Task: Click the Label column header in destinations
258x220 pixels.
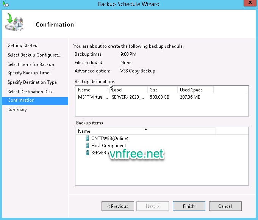Action: [128, 90]
